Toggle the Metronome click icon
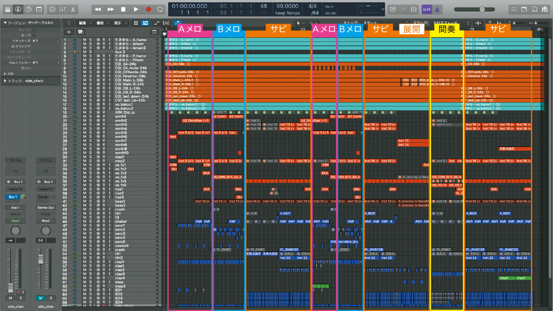The width and height of the screenshot is (553, 311). click(437, 9)
